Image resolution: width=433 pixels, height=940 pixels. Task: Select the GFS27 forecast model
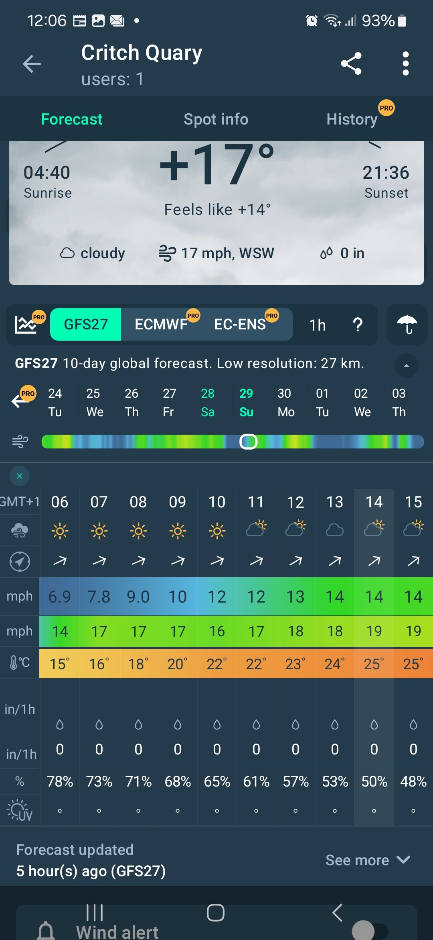pyautogui.click(x=86, y=324)
